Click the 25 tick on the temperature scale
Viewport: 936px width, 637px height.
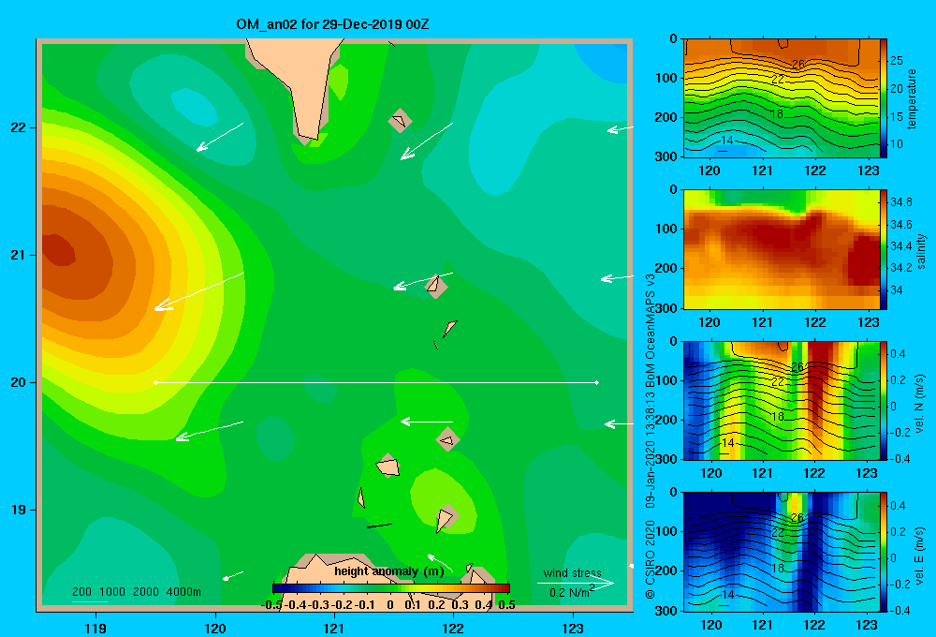point(897,61)
